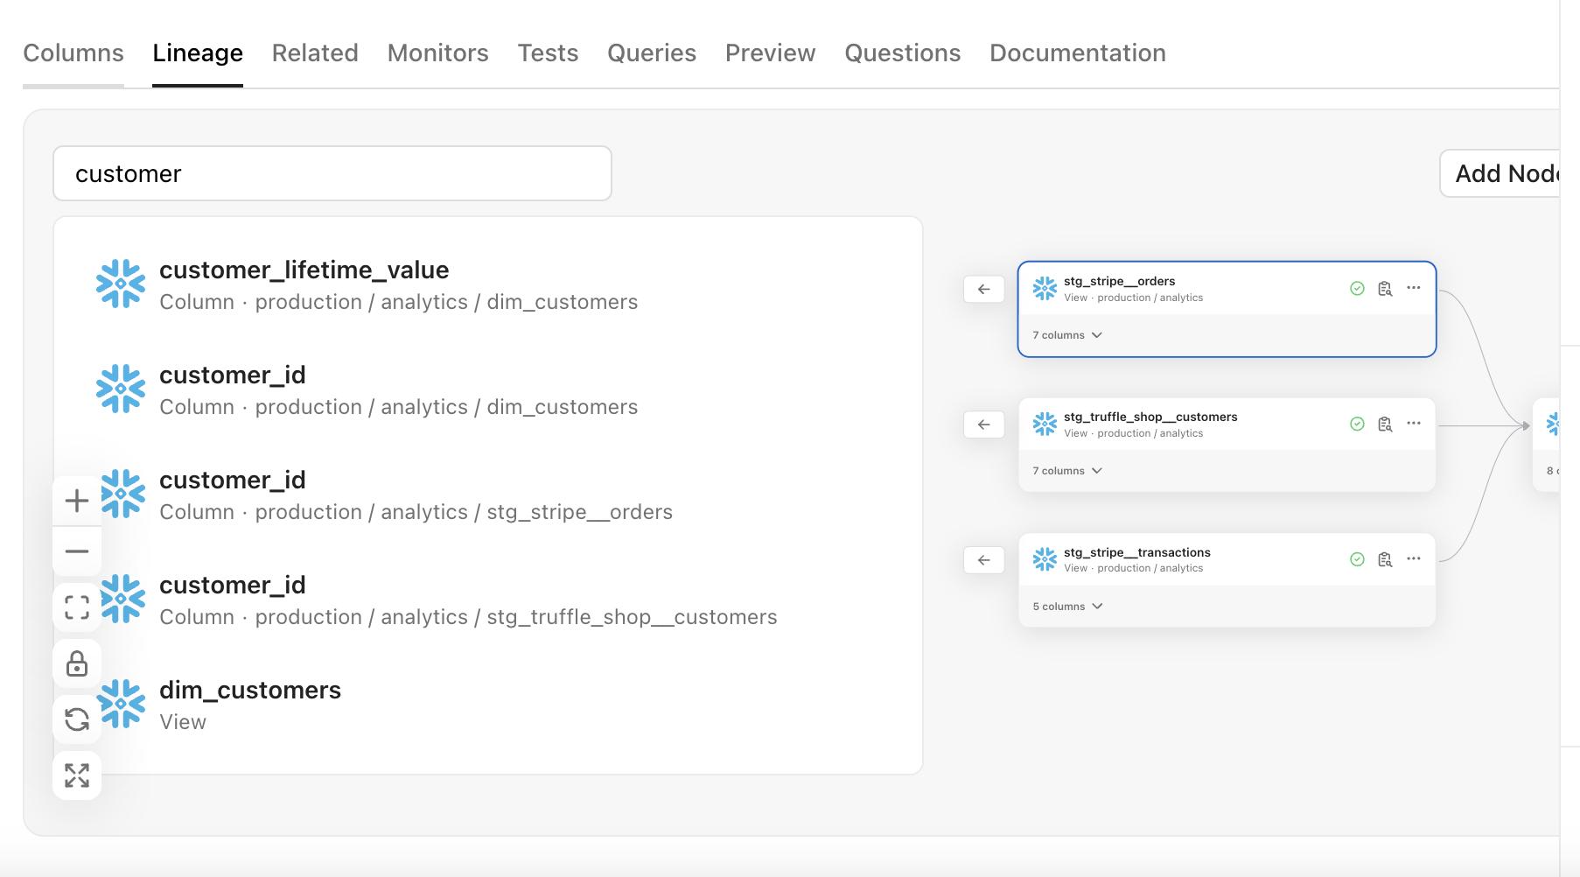This screenshot has height=877, width=1580.
Task: Open the stg_stripe__orders more options menu
Action: pos(1414,288)
